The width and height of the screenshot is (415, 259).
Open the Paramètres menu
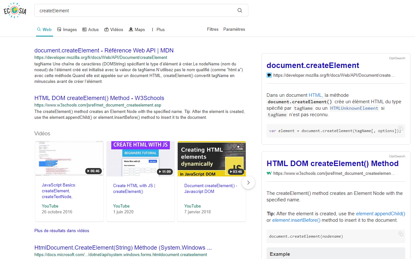pyautogui.click(x=234, y=29)
